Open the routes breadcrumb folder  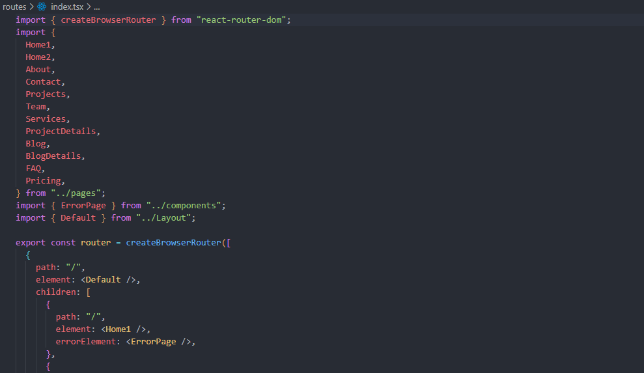tap(14, 7)
